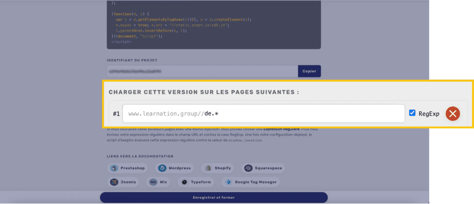
Task: Click the "CHARGER CETTE VERSION SUR LES PAGES SUIVANTES" heading
Action: (204, 92)
